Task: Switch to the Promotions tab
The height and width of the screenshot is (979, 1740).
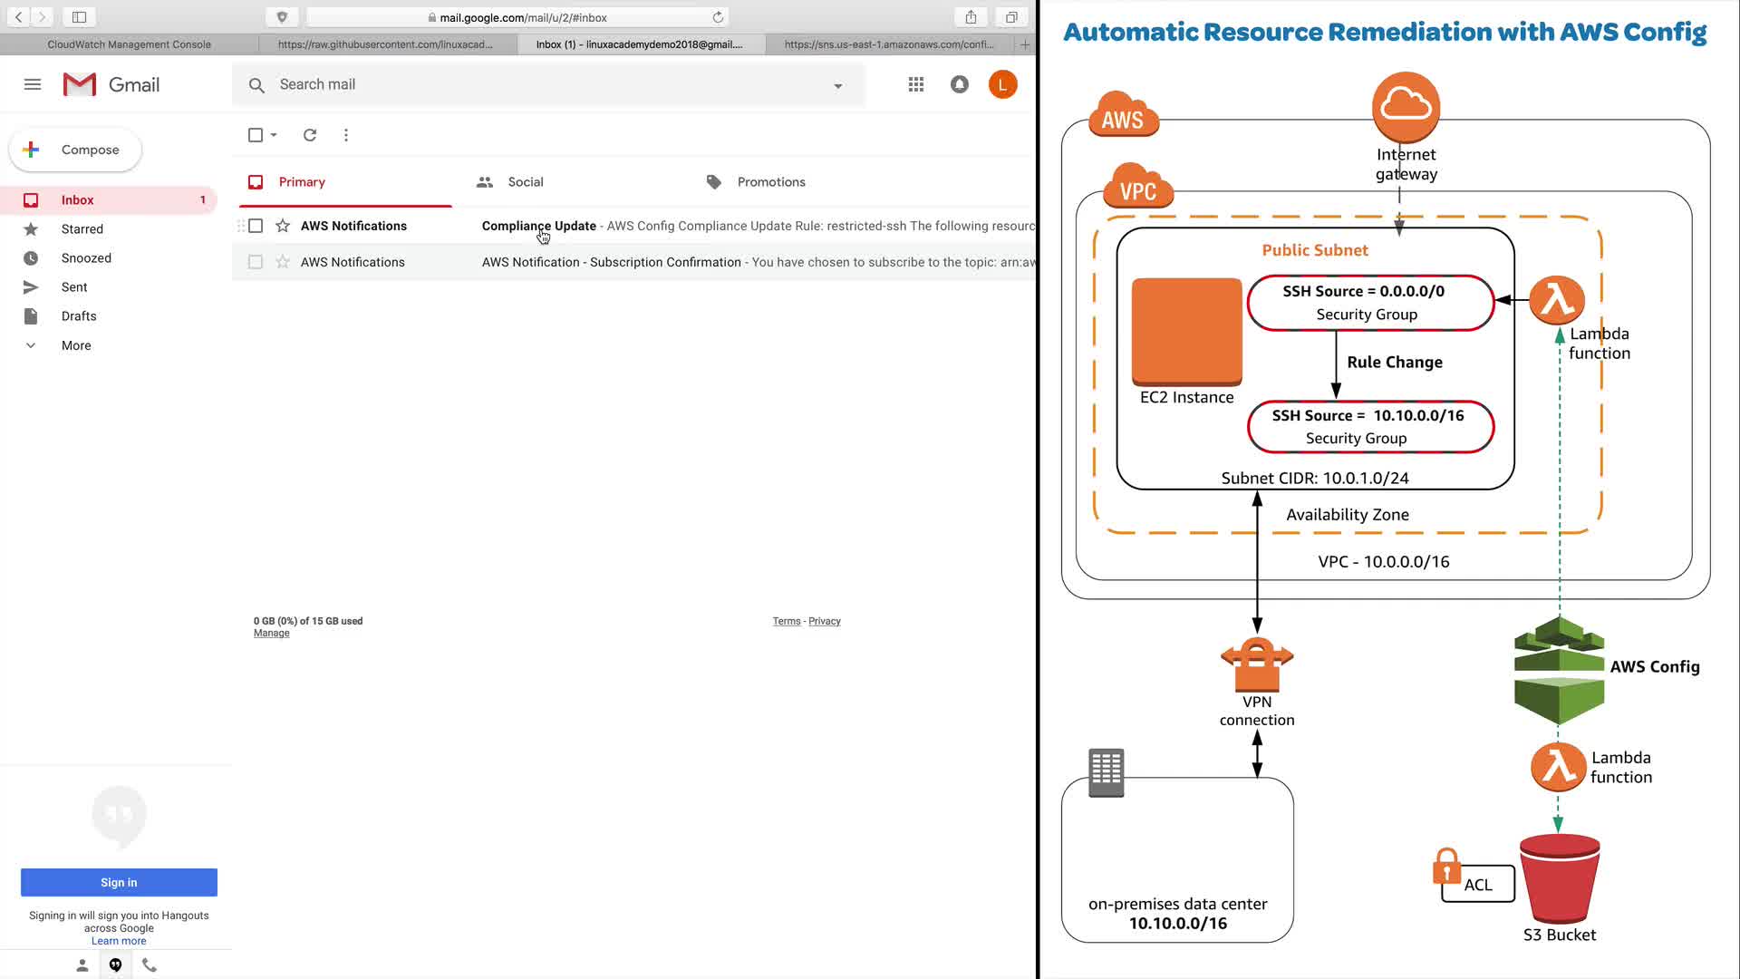Action: click(x=770, y=182)
